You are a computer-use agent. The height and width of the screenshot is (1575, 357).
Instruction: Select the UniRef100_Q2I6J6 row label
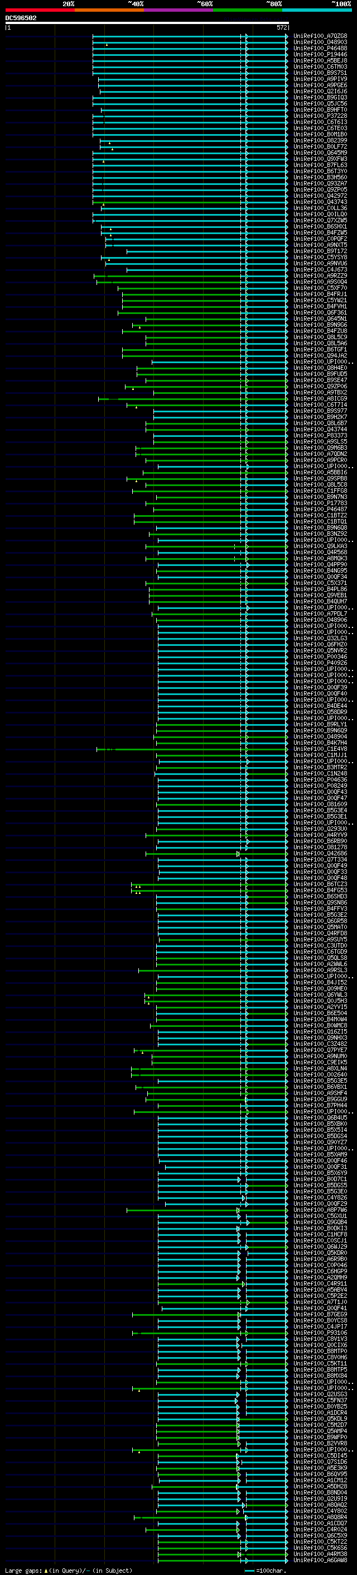[x=320, y=91]
